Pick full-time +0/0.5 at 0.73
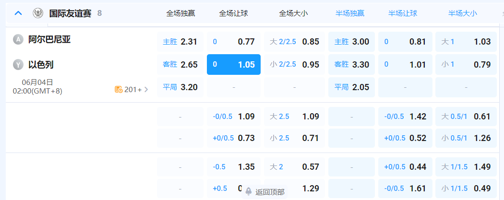This screenshot has width=504, height=200. pyautogui.click(x=234, y=138)
